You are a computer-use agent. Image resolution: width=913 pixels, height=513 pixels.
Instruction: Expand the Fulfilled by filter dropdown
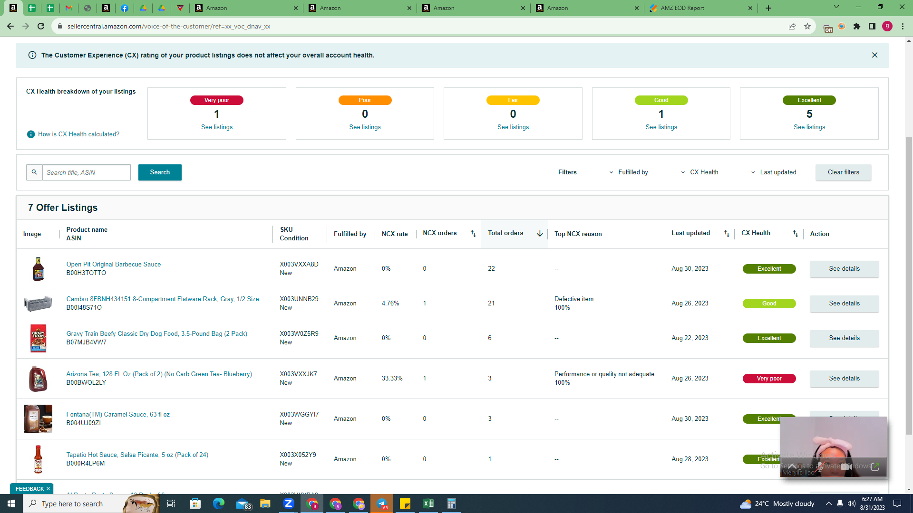click(x=629, y=172)
